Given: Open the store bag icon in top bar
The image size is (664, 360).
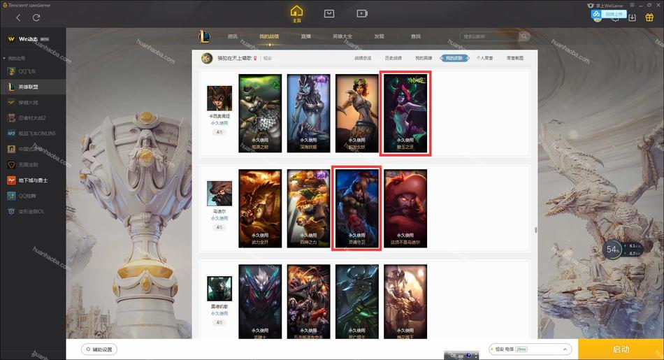Looking at the screenshot, I should [x=329, y=13].
